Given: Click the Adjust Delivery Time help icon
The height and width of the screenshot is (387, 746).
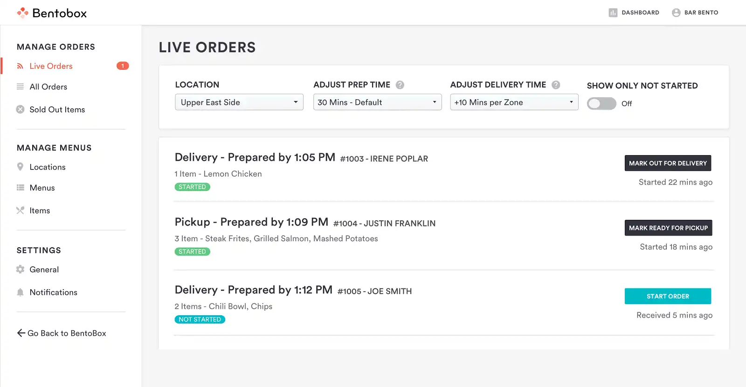Looking at the screenshot, I should pyautogui.click(x=556, y=85).
